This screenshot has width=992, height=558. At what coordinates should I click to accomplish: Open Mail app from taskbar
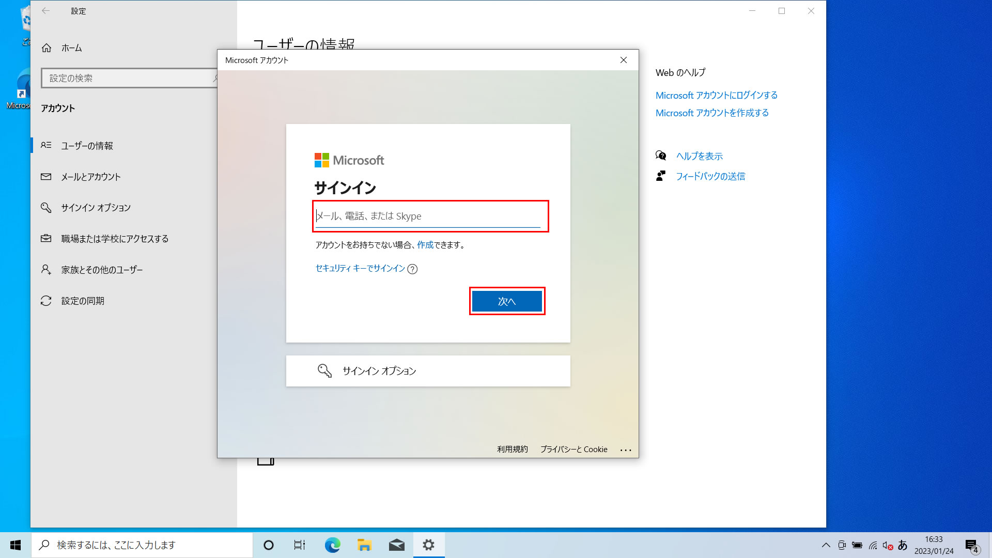[x=397, y=545]
